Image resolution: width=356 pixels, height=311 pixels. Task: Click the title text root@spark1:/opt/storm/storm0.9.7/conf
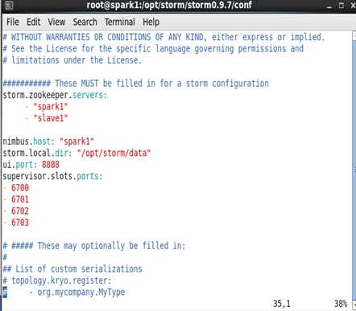tap(169, 6)
